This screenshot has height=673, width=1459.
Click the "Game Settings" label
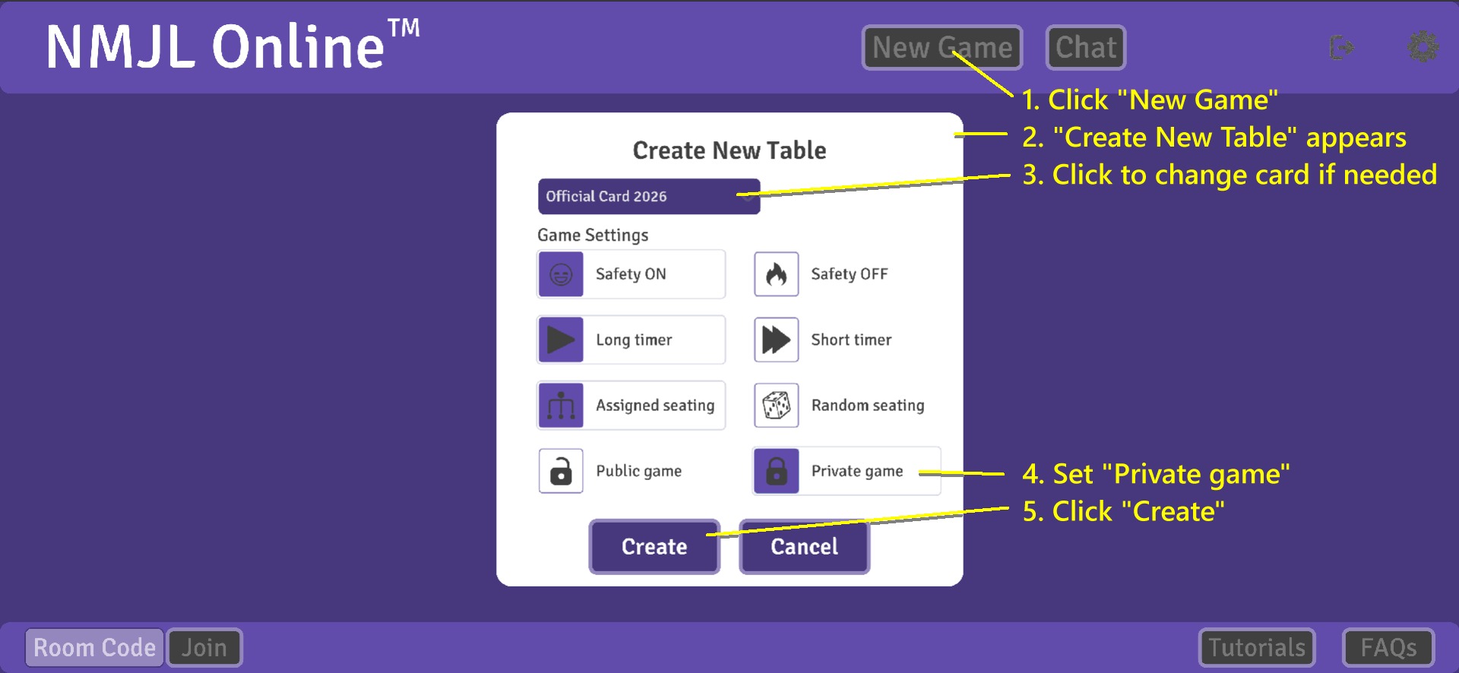[593, 235]
